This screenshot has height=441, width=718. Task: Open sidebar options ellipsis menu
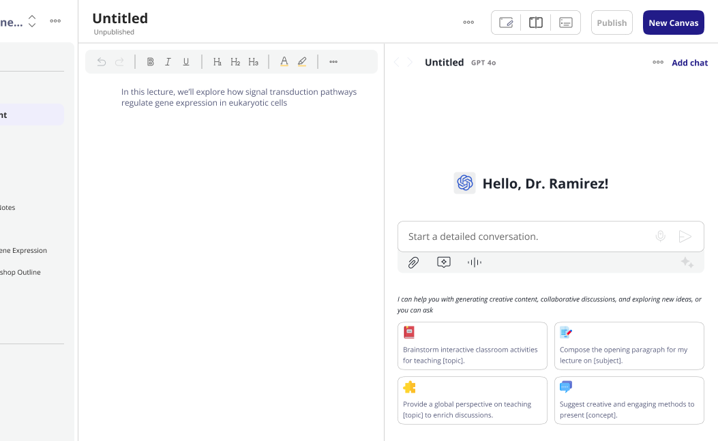55,21
